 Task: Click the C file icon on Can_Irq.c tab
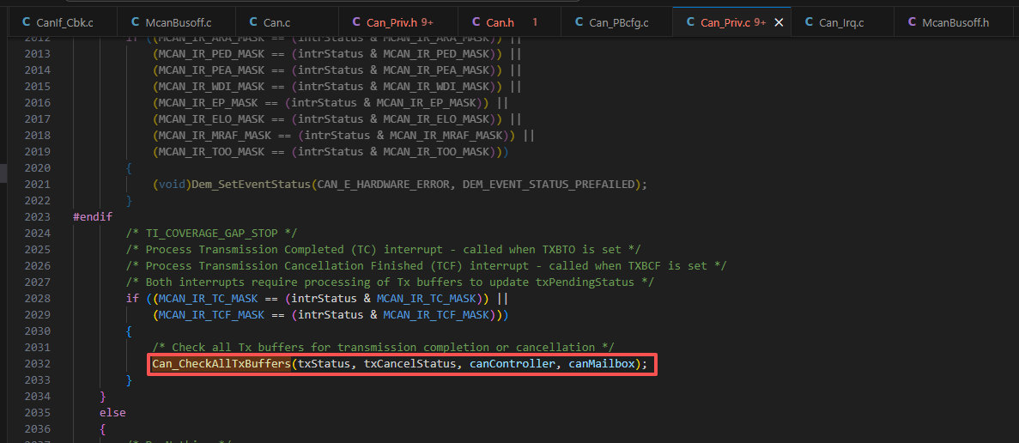click(x=809, y=22)
